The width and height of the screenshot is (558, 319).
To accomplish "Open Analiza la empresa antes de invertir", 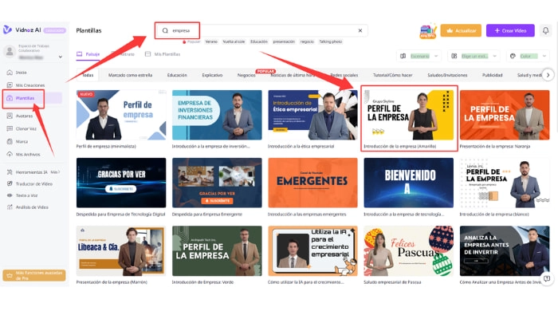I will tap(505, 250).
